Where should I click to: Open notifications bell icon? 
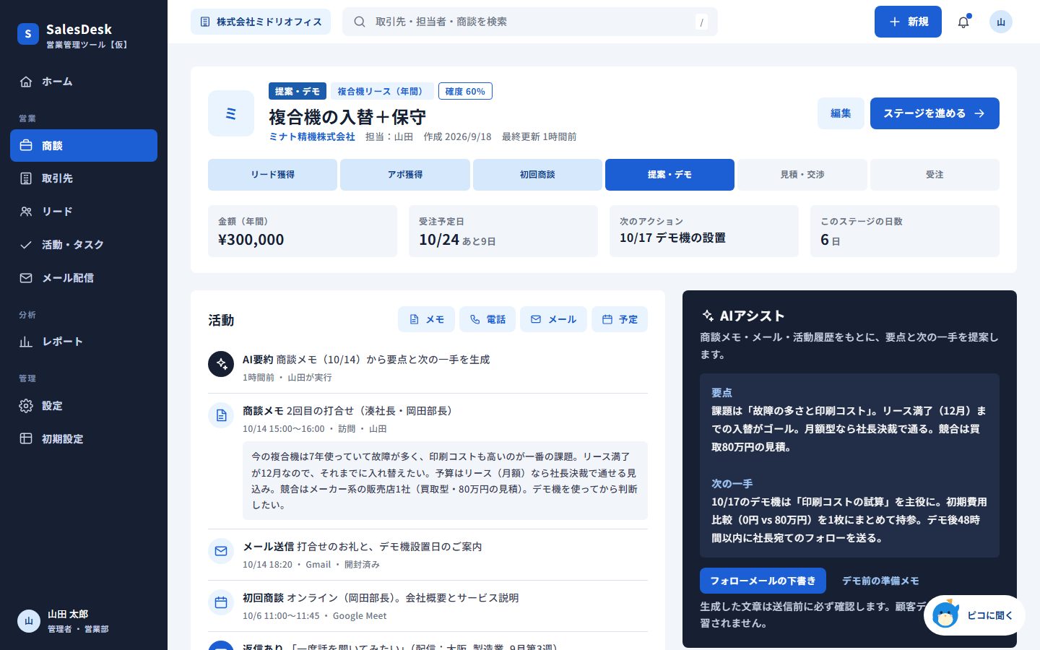963,22
